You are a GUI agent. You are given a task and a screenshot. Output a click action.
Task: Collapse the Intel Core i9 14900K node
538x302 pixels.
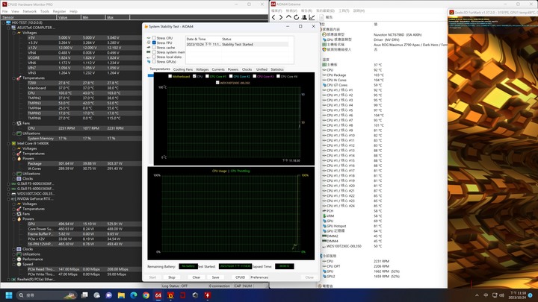click(9, 143)
